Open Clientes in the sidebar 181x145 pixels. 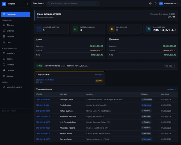click(x=16, y=25)
